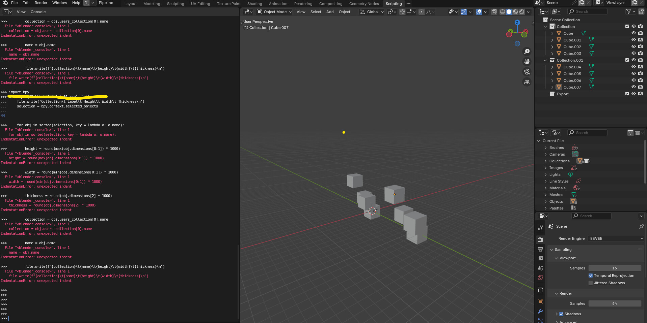Hide Cube.005 using its eye icon
This screenshot has height=323, width=647.
pos(633,73)
